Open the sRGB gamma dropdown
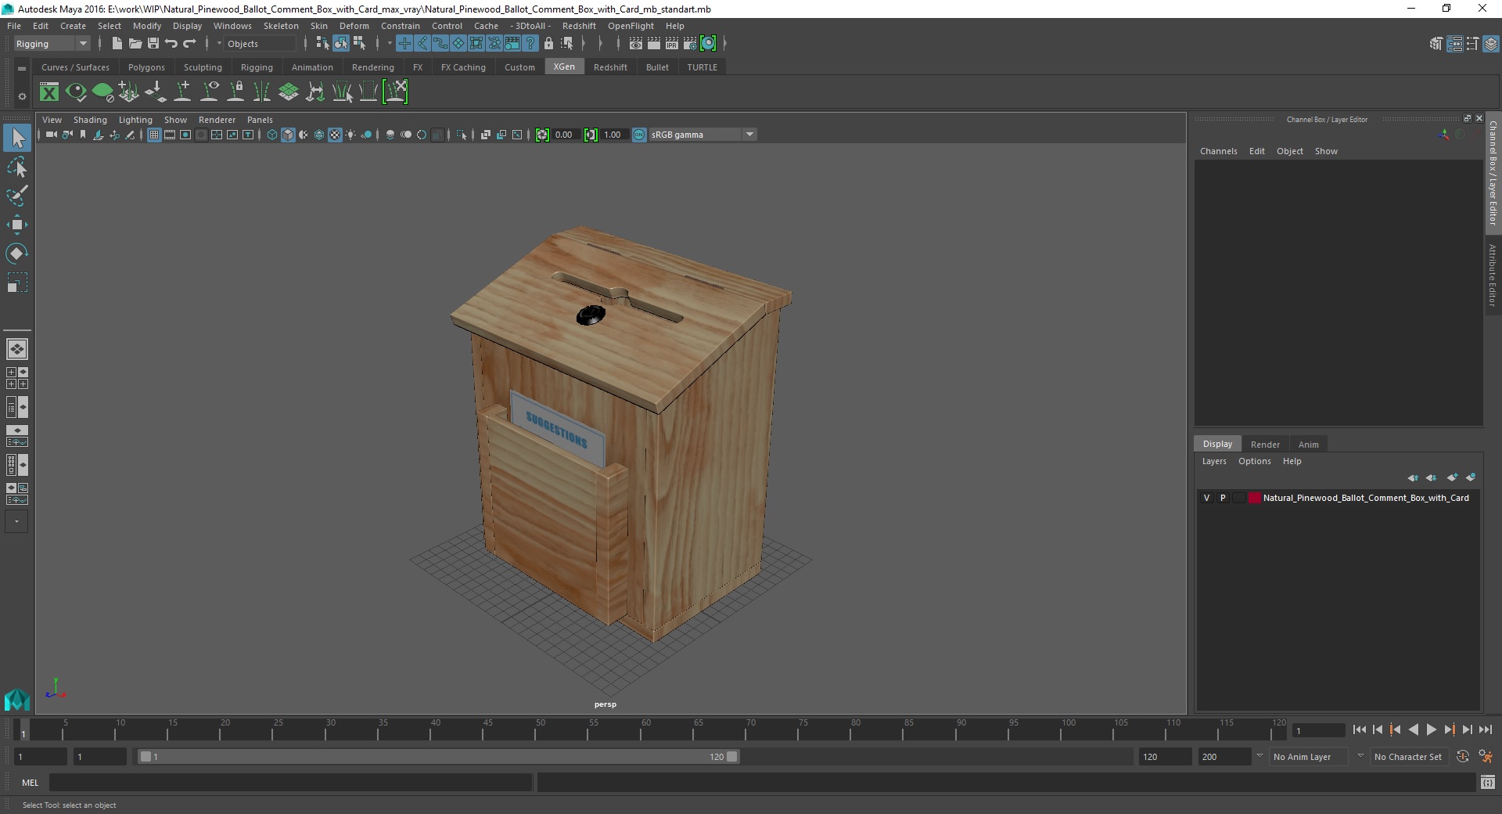The image size is (1502, 814). [x=702, y=135]
